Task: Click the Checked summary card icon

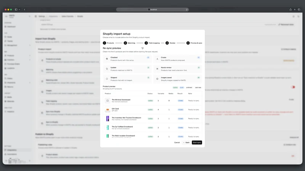Action: [x=107, y=59]
